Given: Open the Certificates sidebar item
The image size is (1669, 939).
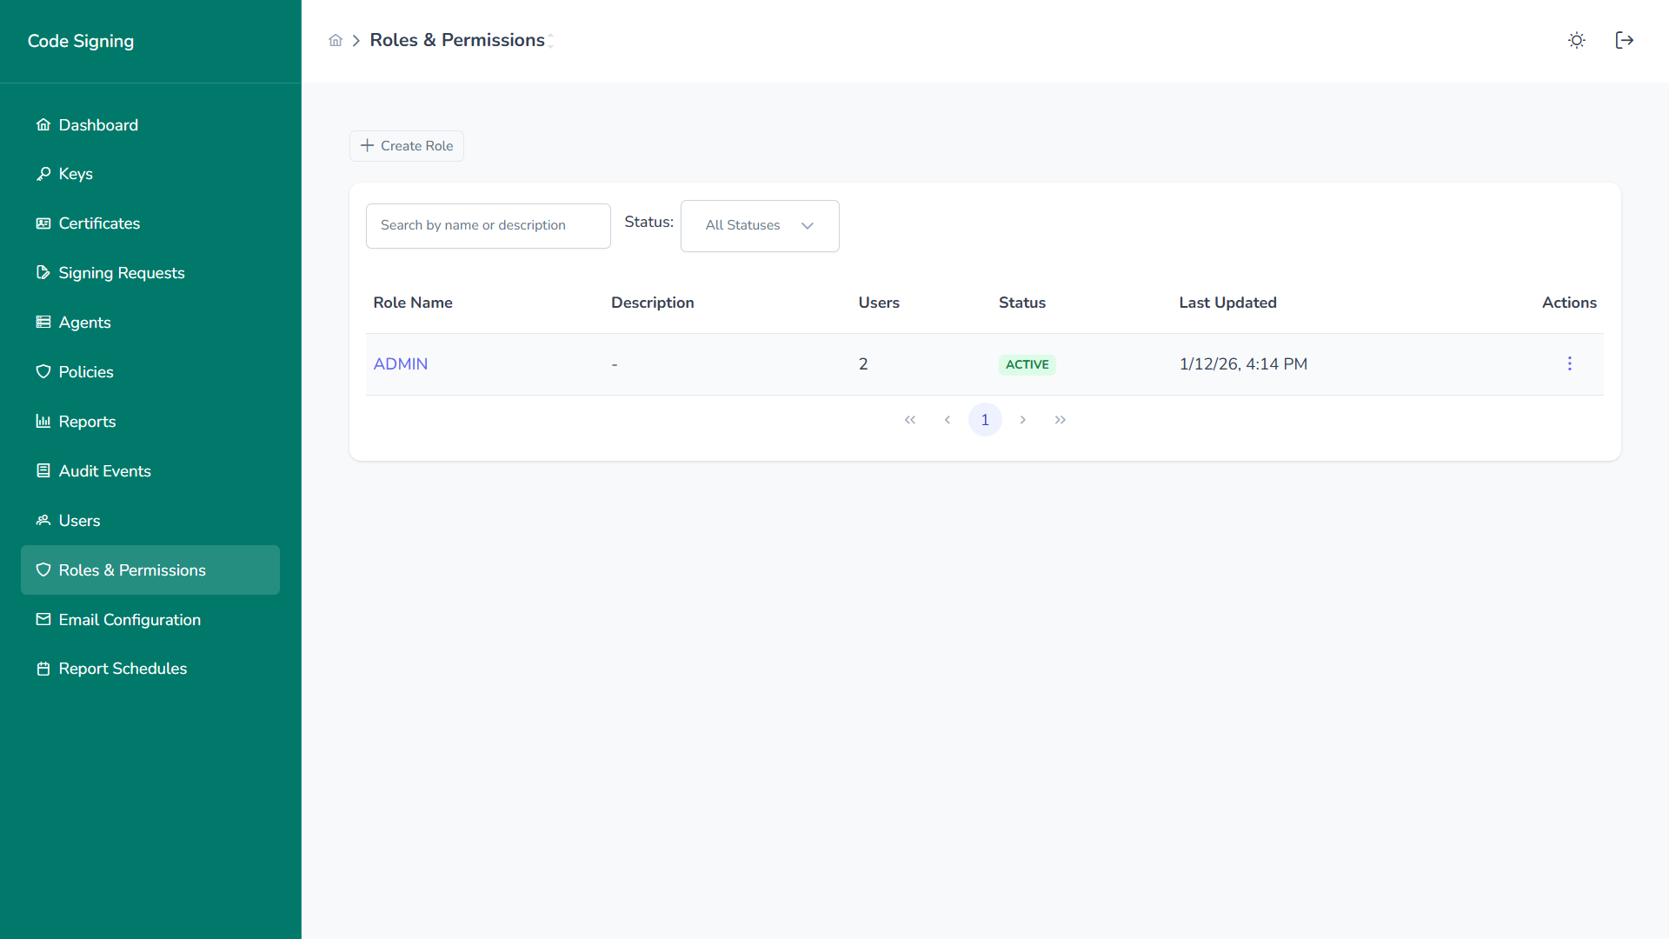Looking at the screenshot, I should 99,223.
